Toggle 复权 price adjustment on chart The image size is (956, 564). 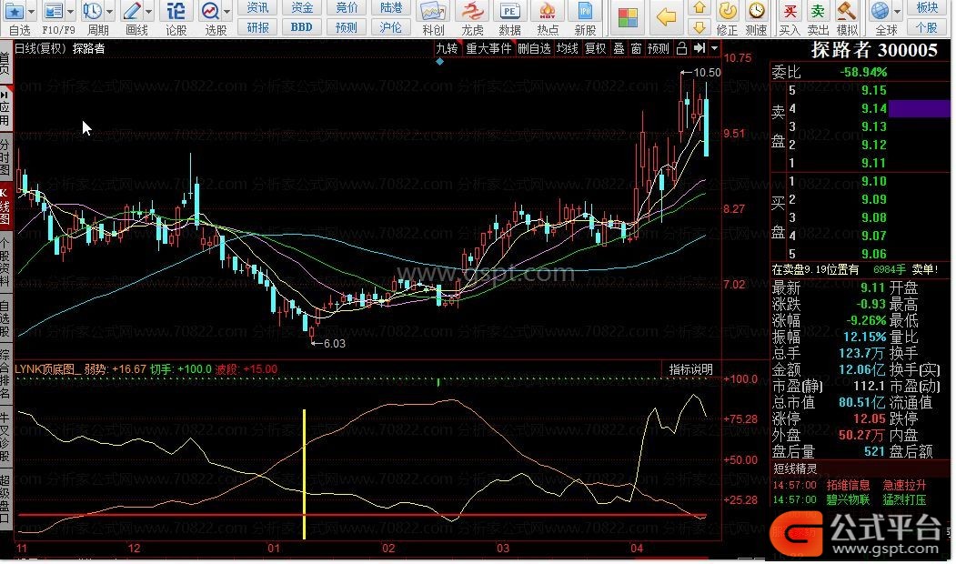tap(595, 48)
